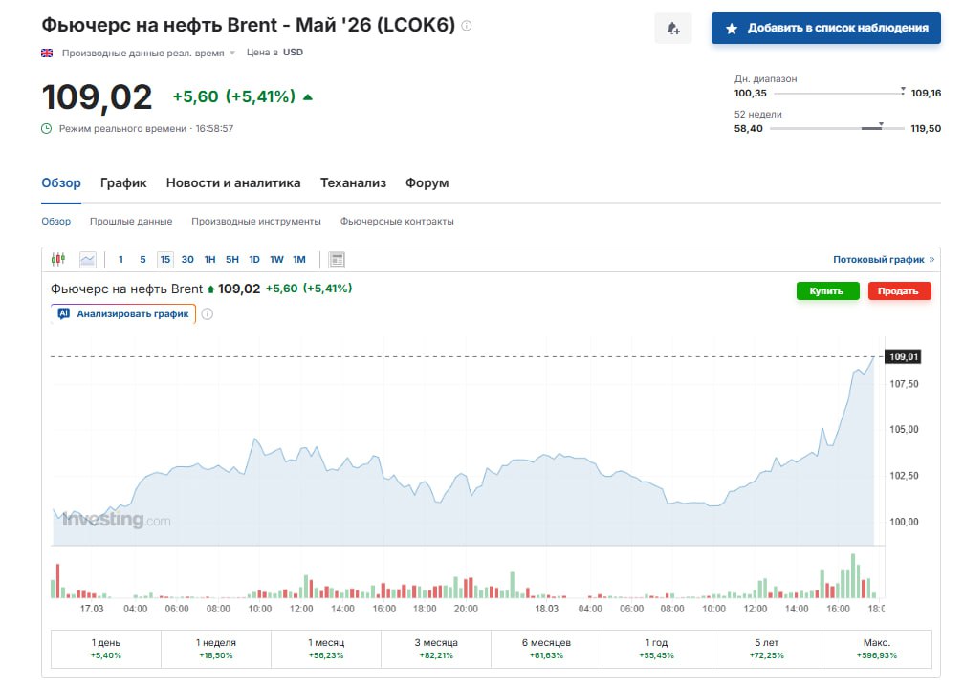This screenshot has width=964, height=686.
Task: Select the 1H chart interval
Action: (209, 259)
